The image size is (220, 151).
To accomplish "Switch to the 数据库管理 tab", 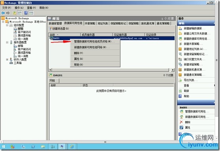I will [55, 23].
